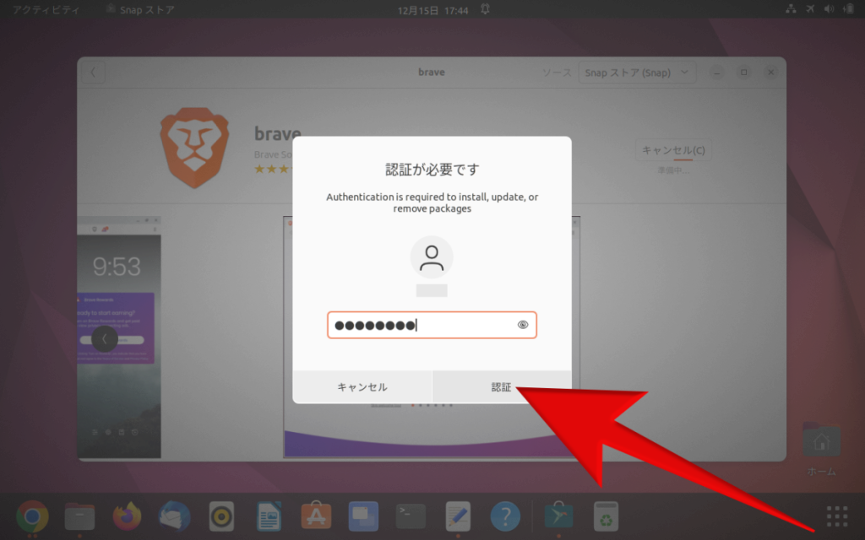Click the 'Authentication is required' message text
Viewport: 865px width, 540px height.
[432, 202]
